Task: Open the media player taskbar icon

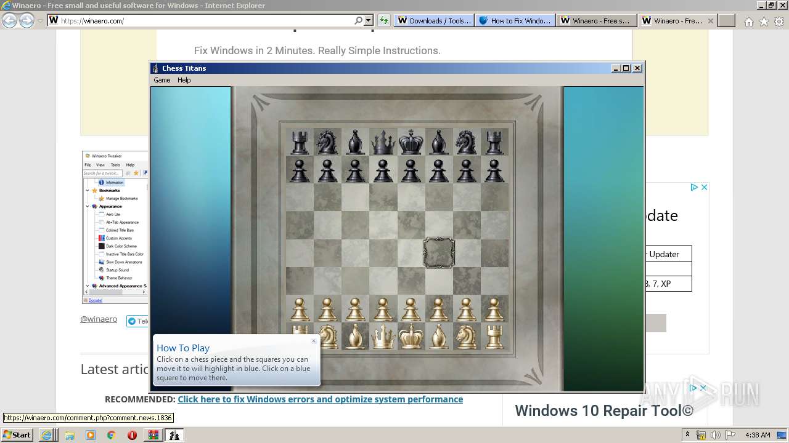Action: pyautogui.click(x=91, y=435)
